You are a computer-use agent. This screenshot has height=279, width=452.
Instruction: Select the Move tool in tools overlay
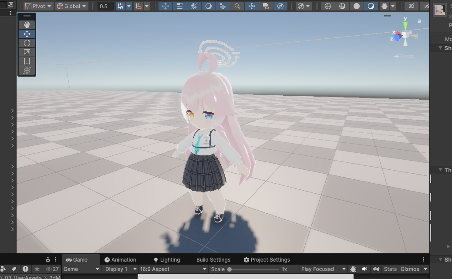[x=27, y=34]
